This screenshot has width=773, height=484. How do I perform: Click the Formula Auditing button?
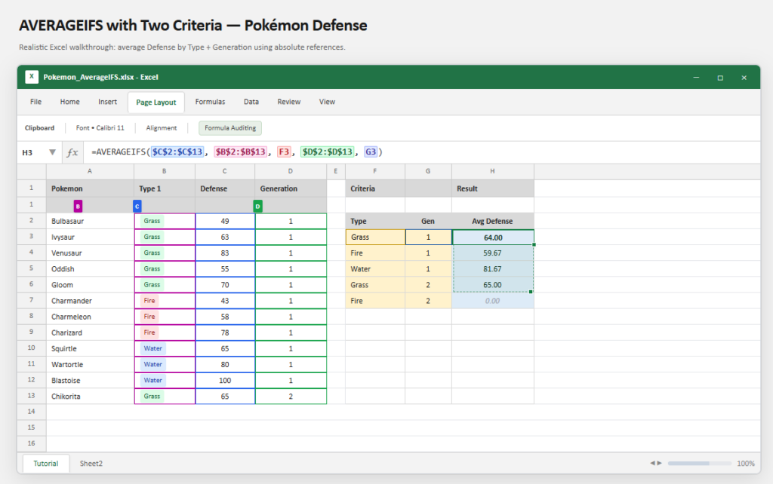click(230, 128)
